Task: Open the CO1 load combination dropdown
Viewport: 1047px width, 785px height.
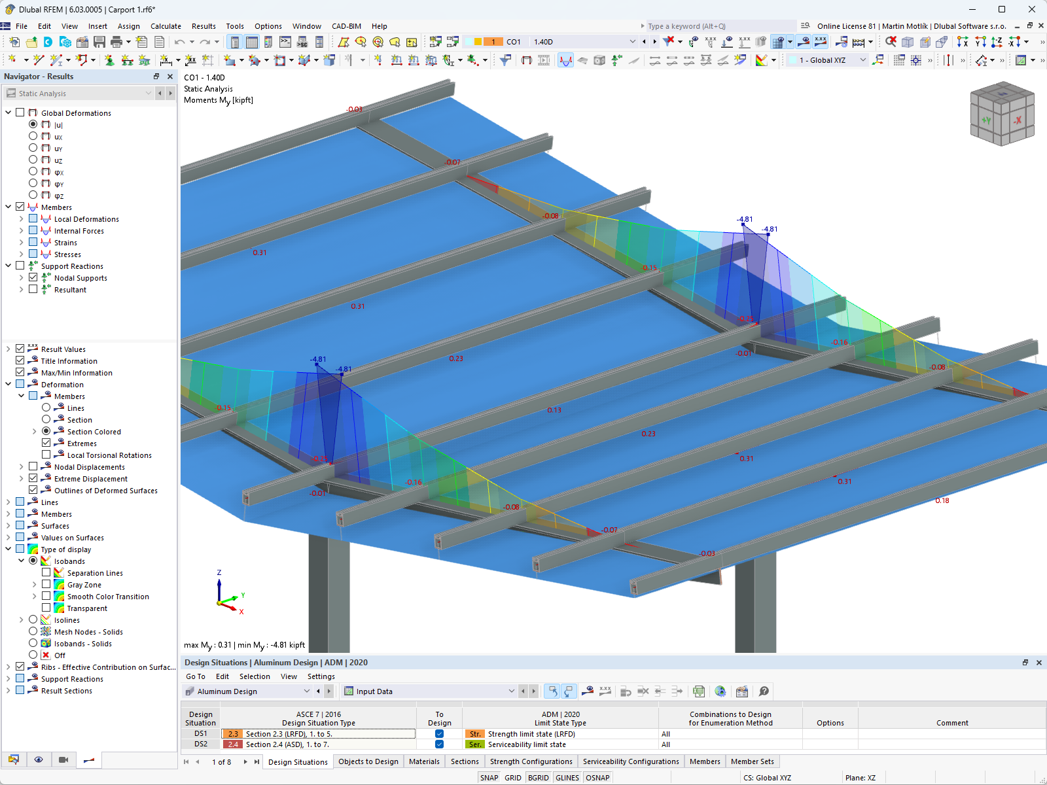Action: [x=632, y=41]
